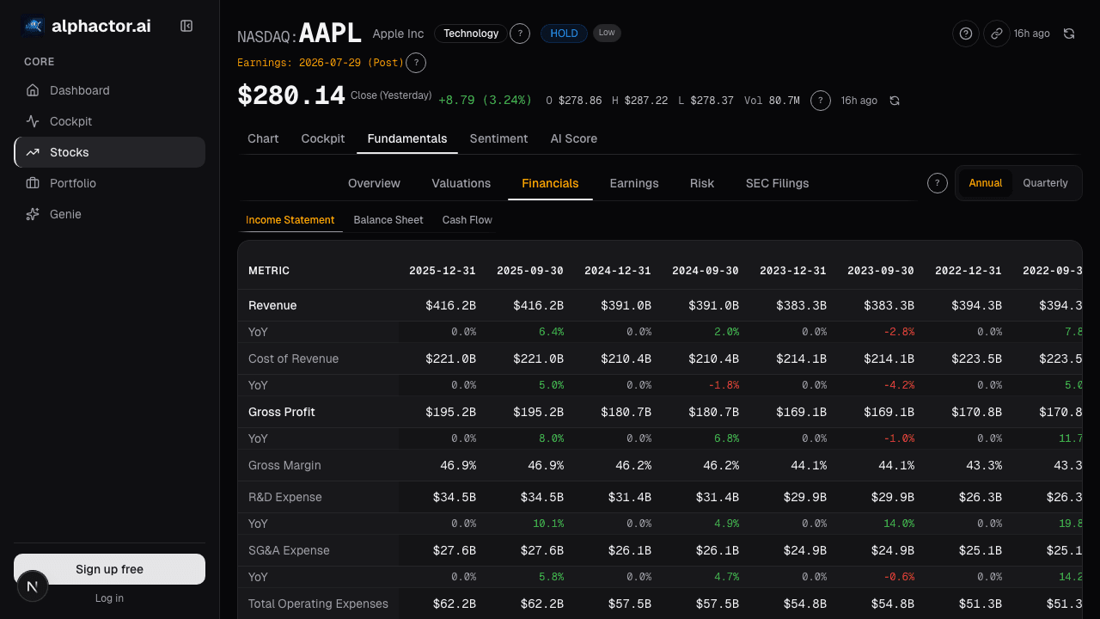Click Total Operating Expenses row label
1100x619 pixels.
click(318, 604)
